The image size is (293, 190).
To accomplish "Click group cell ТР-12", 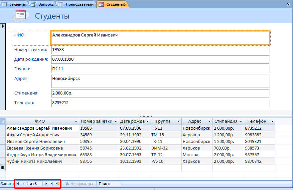I will 166,155.
